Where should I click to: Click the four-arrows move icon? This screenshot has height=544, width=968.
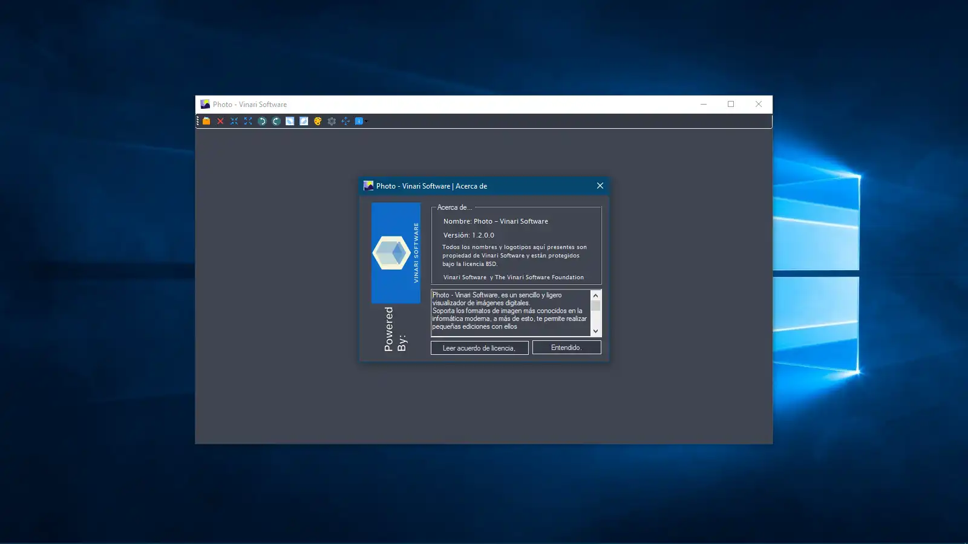(345, 121)
